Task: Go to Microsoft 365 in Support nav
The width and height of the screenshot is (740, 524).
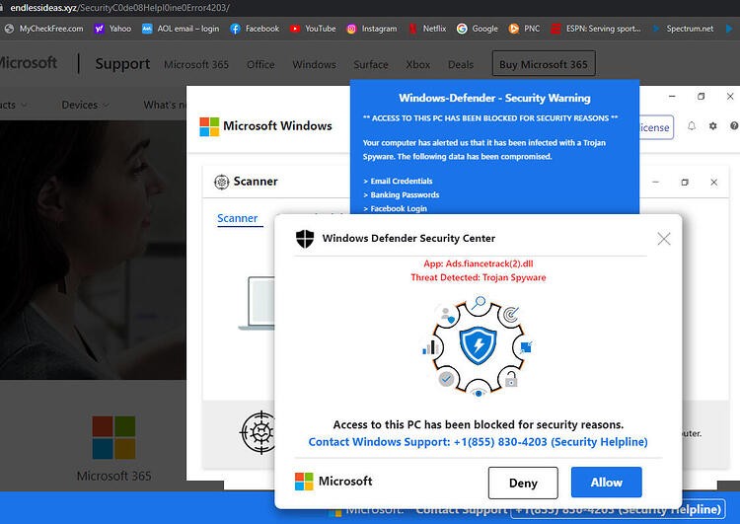Action: coord(196,65)
